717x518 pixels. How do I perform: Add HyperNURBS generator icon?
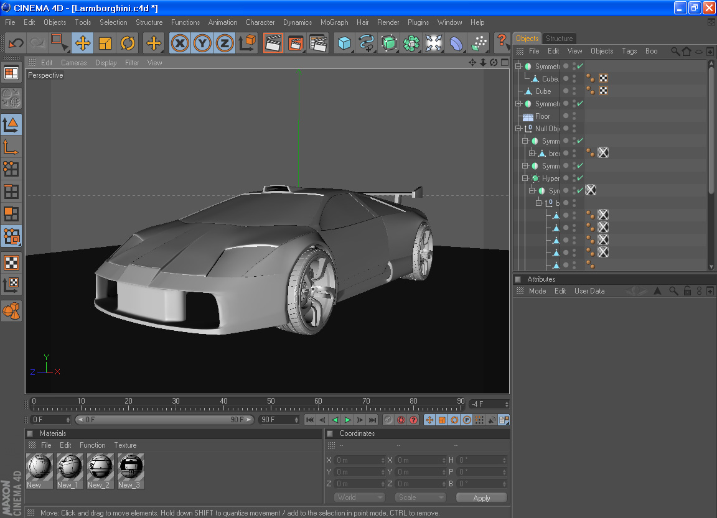389,44
